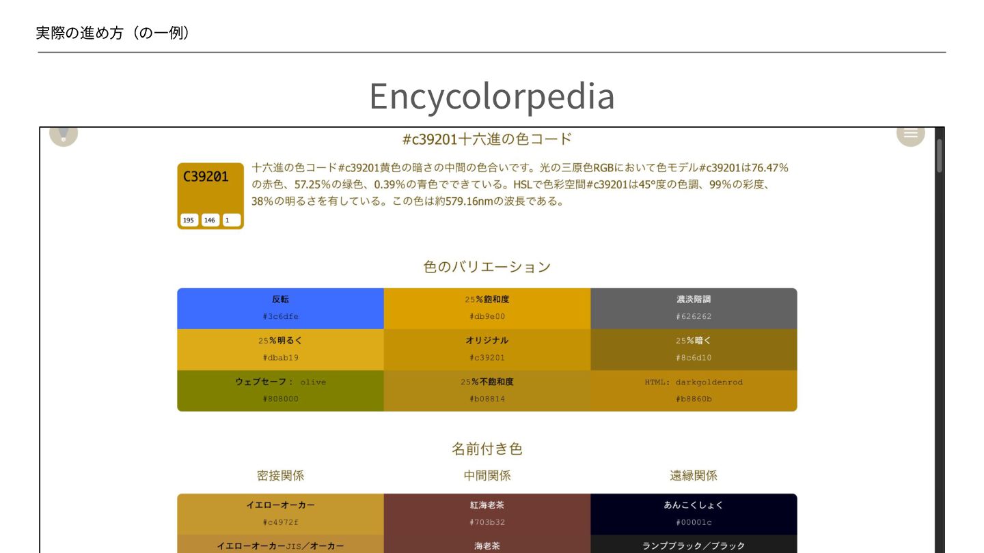The width and height of the screenshot is (984, 553).
Task: Click the #c39201十六進の色コード heading
Action: pos(487,139)
